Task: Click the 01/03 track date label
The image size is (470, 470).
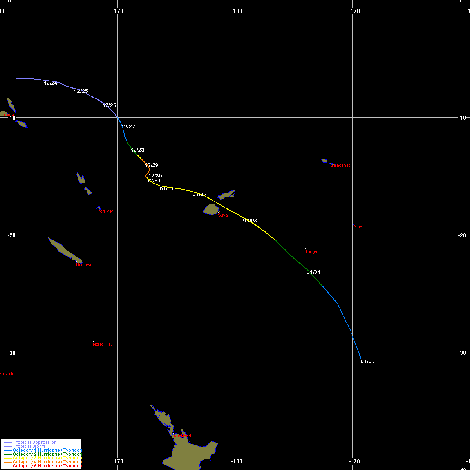Action: (250, 221)
